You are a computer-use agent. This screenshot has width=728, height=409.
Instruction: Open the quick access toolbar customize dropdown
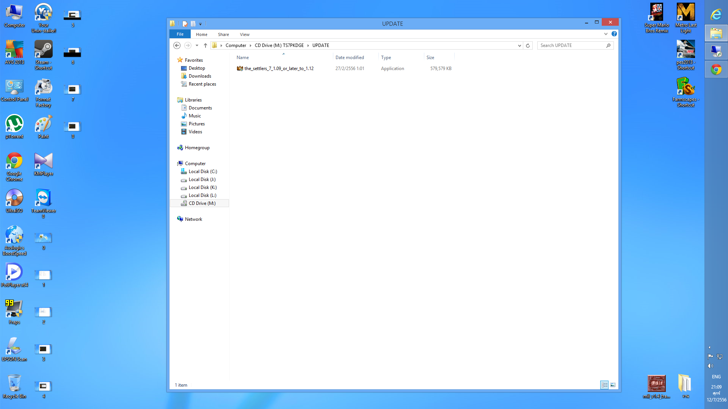point(201,24)
